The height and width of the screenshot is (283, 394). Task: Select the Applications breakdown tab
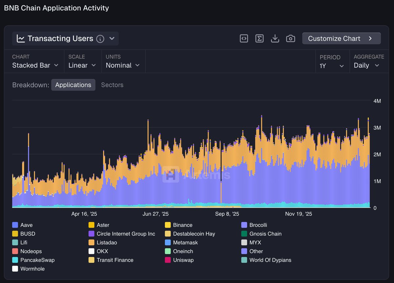pos(73,85)
